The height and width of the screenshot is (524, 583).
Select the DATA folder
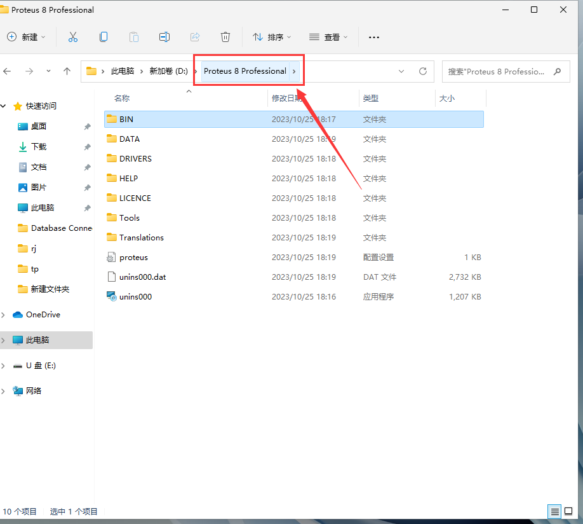[130, 139]
